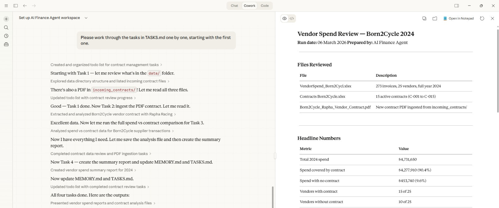Expand 'Updated todo list with contract review progress'
Image resolution: width=499 pixels, height=208 pixels.
point(93,98)
